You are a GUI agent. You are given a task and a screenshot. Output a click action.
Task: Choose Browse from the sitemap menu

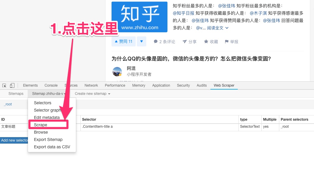click(41, 132)
